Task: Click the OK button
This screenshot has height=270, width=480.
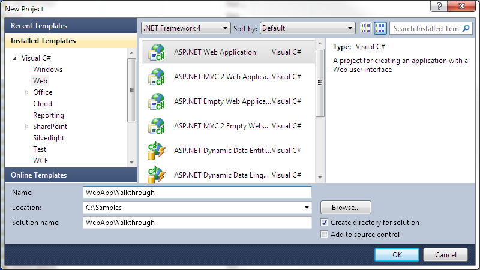Action: (x=397, y=254)
